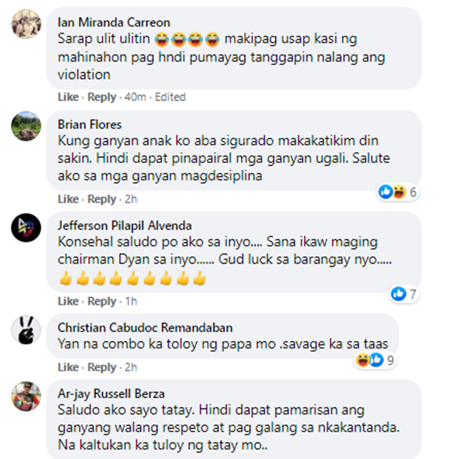The image size is (453, 459).
Task: Open Ian Miranda Carreon's profile picture
Action: click(26, 24)
